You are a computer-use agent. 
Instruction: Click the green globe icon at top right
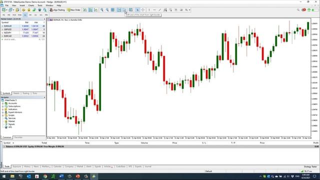(x=309, y=10)
